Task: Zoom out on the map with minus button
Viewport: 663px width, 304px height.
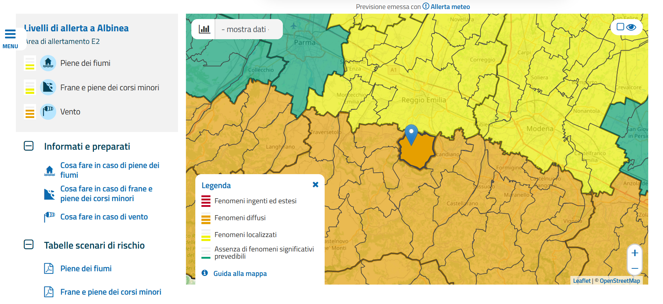Action: pyautogui.click(x=635, y=268)
